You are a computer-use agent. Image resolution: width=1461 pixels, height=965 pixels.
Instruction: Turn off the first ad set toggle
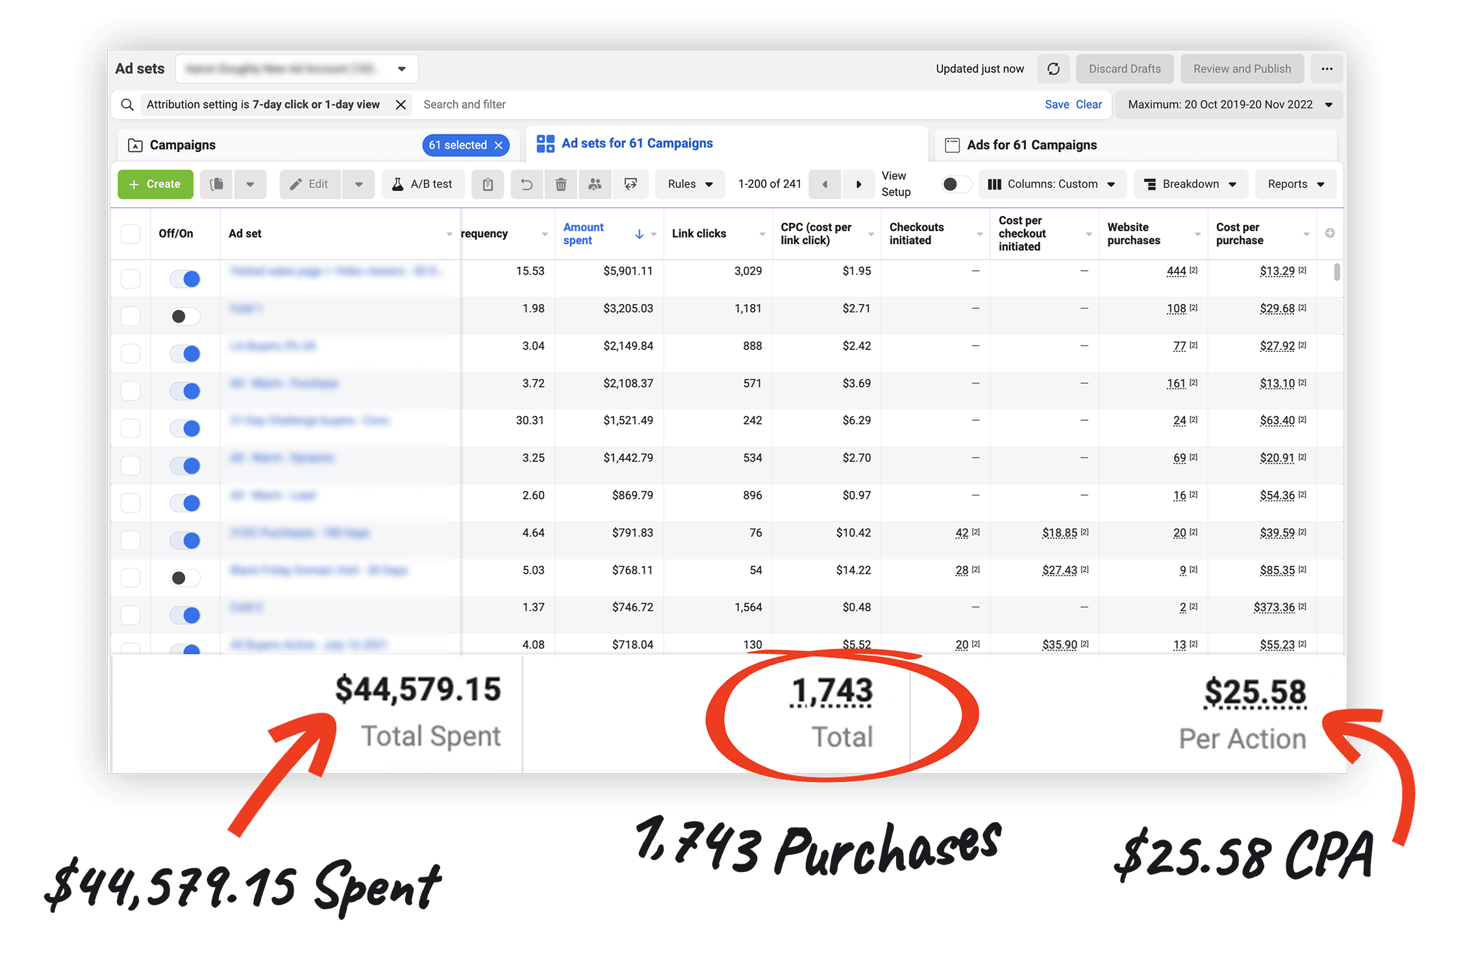185,279
